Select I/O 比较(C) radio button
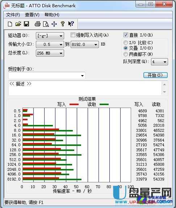The image size is (176, 208). click(x=126, y=43)
